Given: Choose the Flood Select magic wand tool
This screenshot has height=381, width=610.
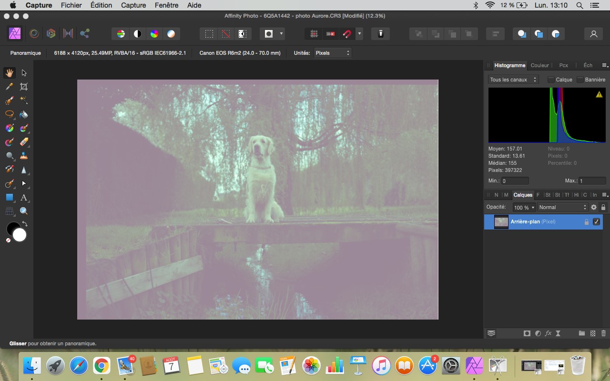Looking at the screenshot, I should tap(24, 100).
